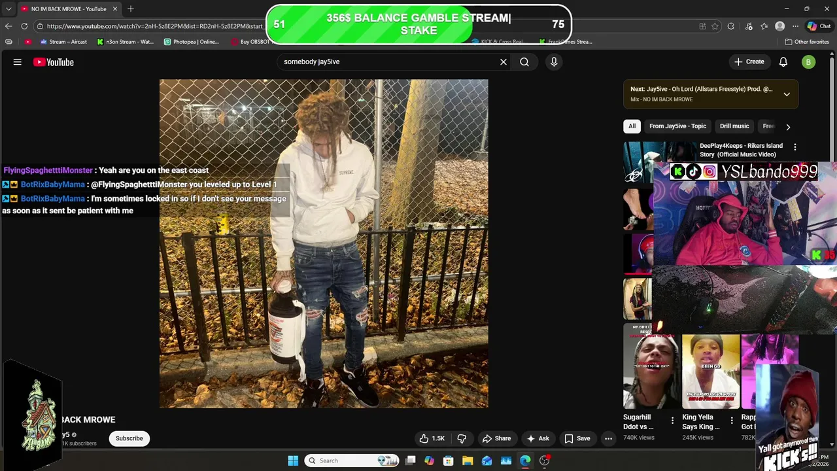Screen dimensions: 837x471
Task: Open YouTube notifications bell
Action: (x=783, y=61)
